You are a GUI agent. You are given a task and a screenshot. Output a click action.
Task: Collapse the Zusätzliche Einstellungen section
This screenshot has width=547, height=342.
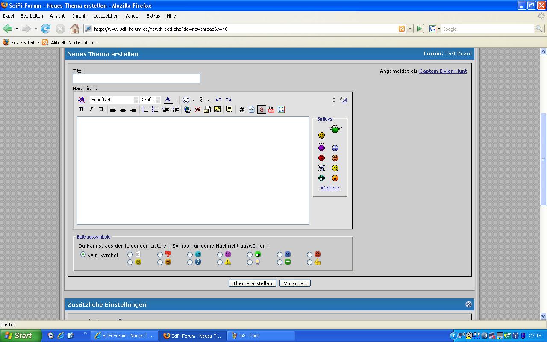(x=468, y=304)
